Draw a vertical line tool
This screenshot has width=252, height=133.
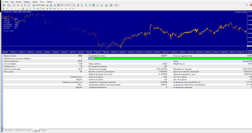12,9
